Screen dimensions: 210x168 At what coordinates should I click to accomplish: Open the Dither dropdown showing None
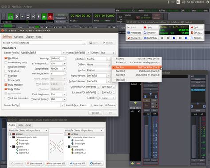[x=98, y=65]
